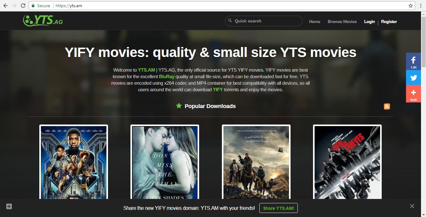The height and width of the screenshot is (217, 426).
Task: Open the soldiers on horseback movie poster
Action: point(256,162)
